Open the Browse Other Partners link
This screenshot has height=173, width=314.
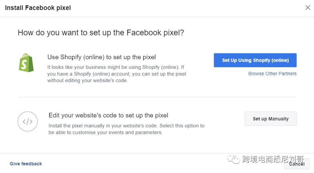[x=272, y=74]
